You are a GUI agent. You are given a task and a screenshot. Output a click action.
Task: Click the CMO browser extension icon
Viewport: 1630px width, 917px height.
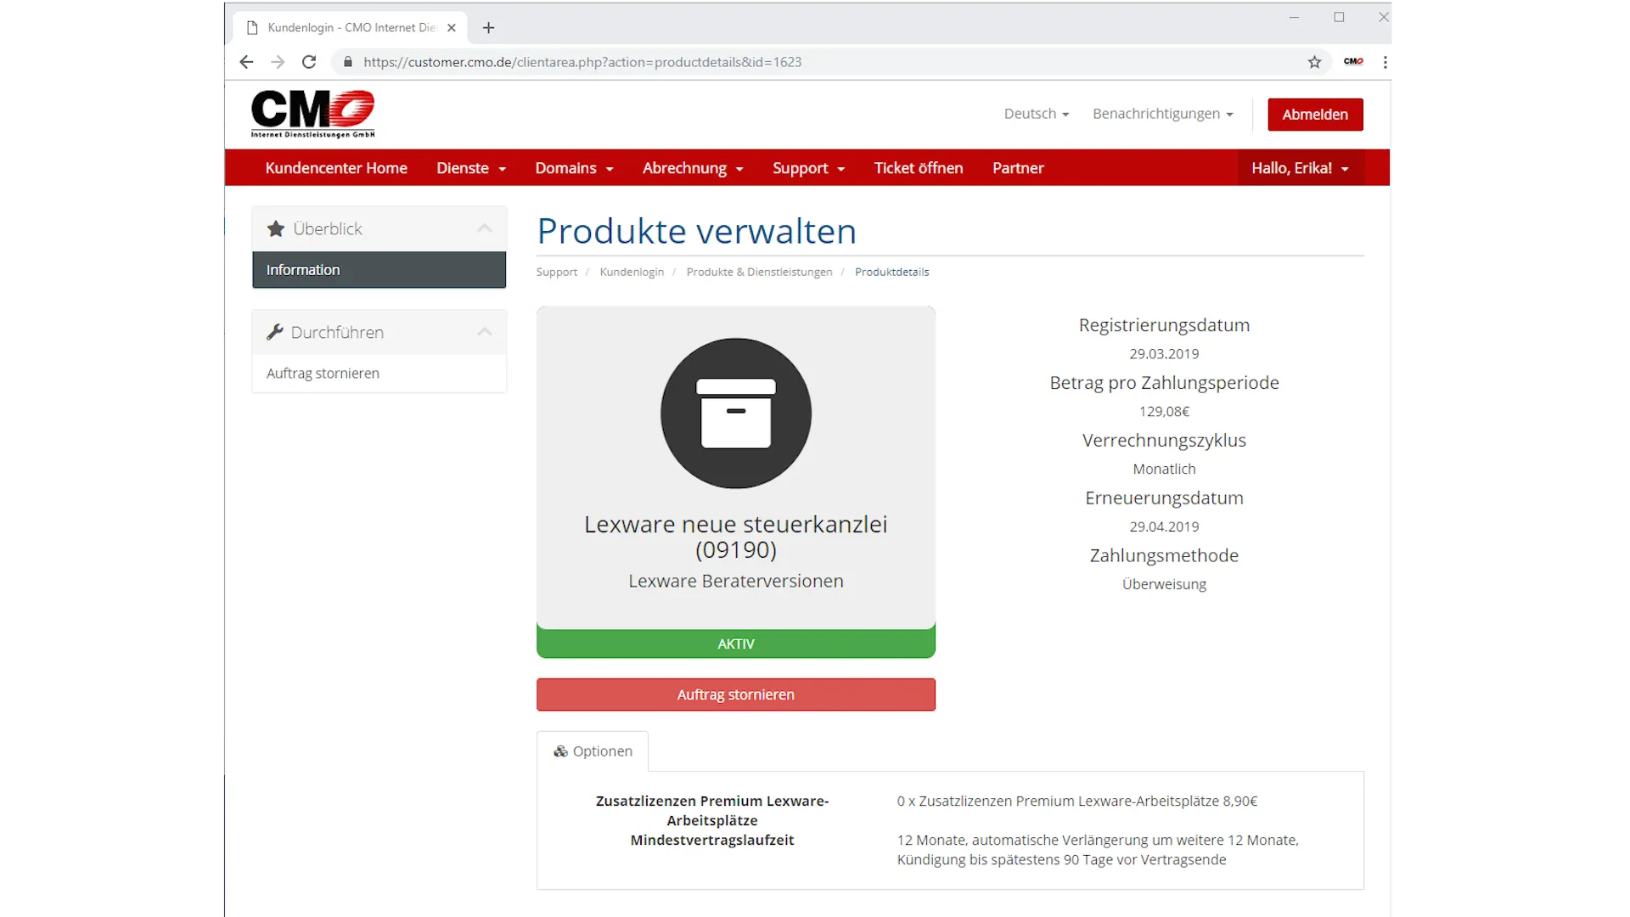point(1353,62)
